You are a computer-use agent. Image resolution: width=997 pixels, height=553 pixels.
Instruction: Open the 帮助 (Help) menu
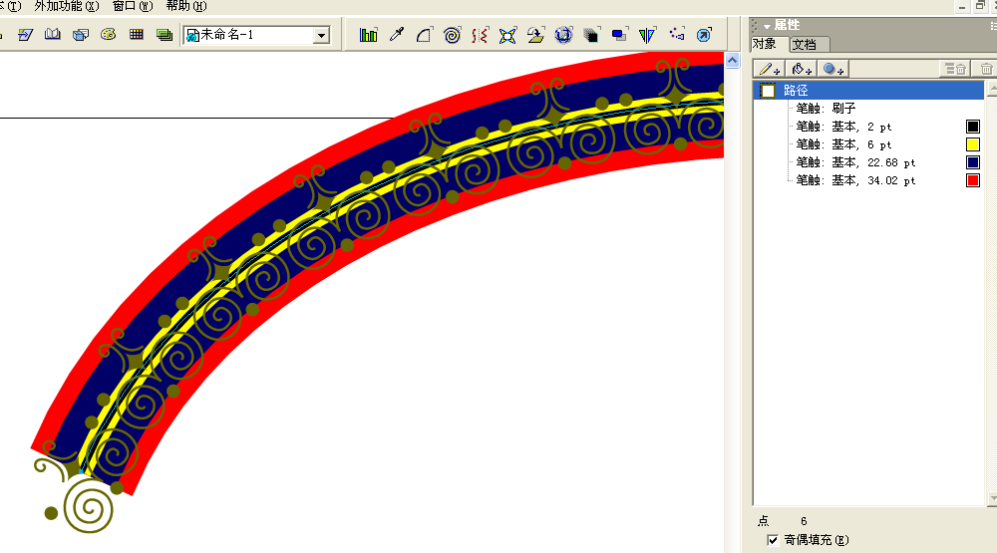185,6
